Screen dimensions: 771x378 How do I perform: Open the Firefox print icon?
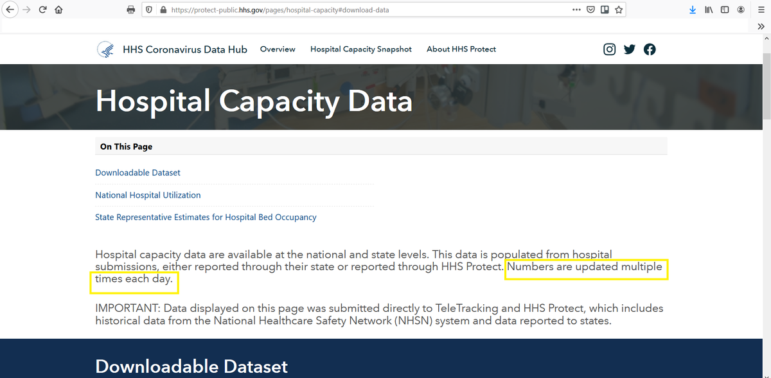click(130, 10)
